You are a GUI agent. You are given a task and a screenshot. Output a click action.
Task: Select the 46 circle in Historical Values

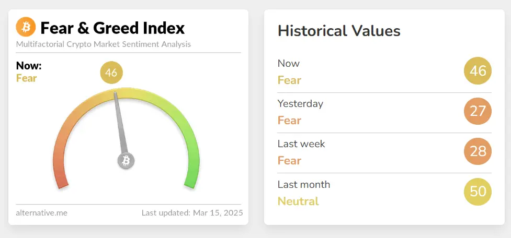(478, 71)
